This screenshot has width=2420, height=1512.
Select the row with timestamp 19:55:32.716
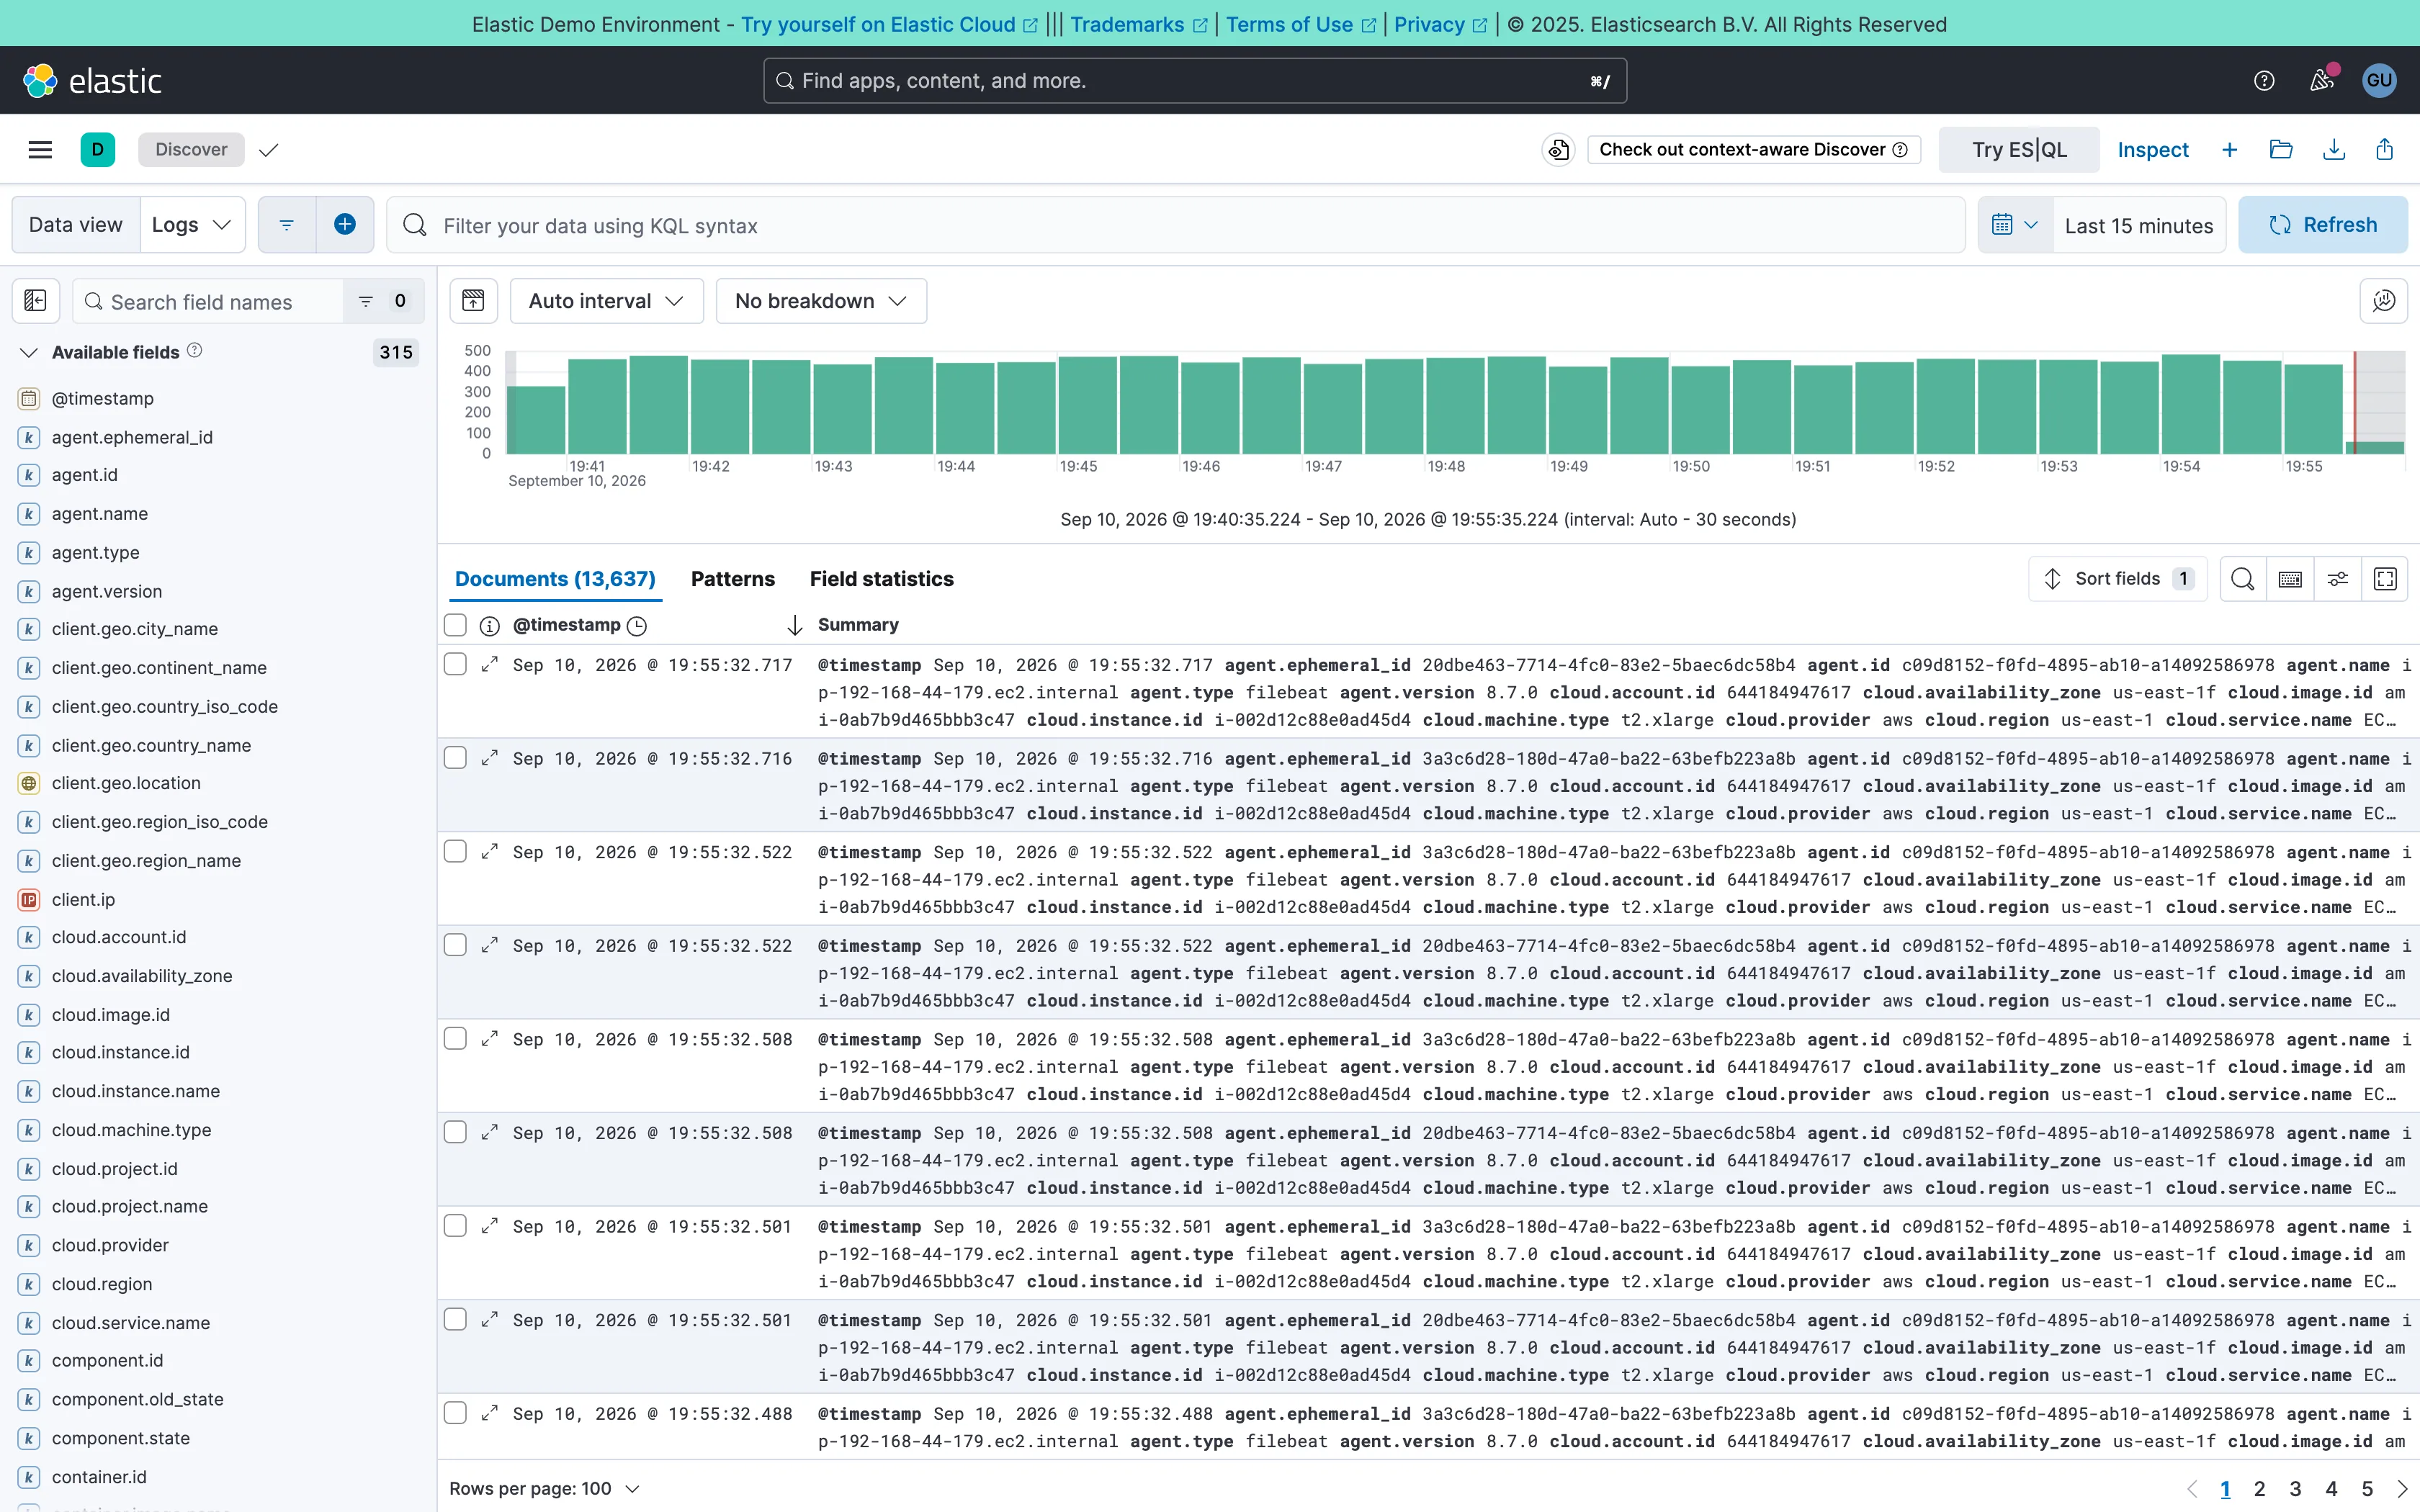point(455,758)
